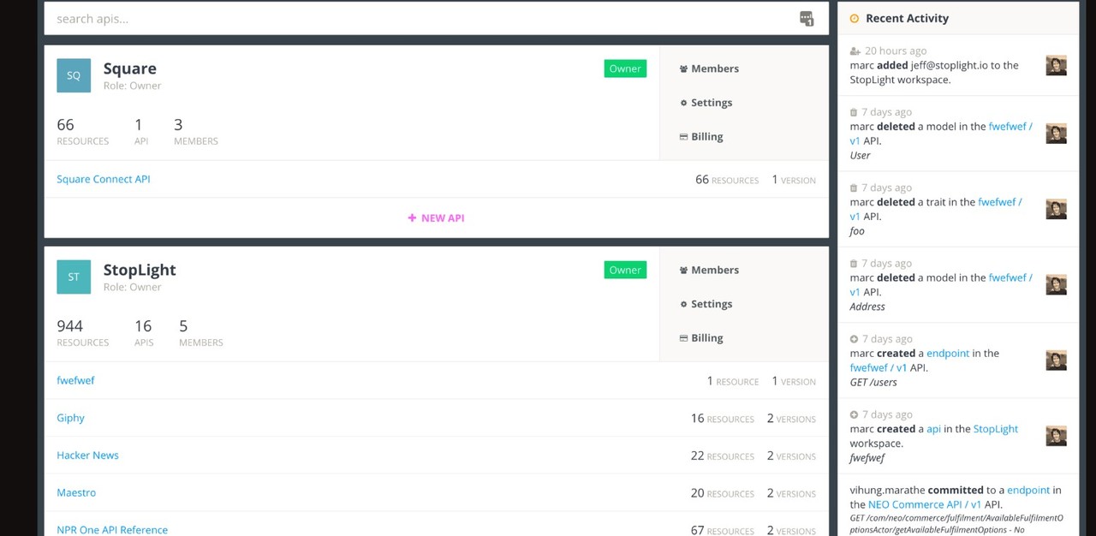Open the Maestro API link

pos(76,493)
